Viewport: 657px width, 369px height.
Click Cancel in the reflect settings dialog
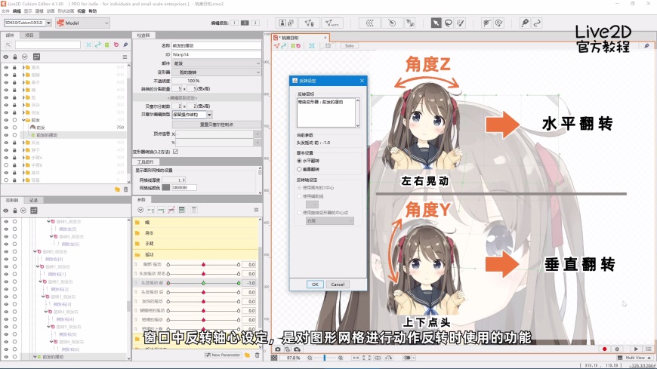(338, 284)
